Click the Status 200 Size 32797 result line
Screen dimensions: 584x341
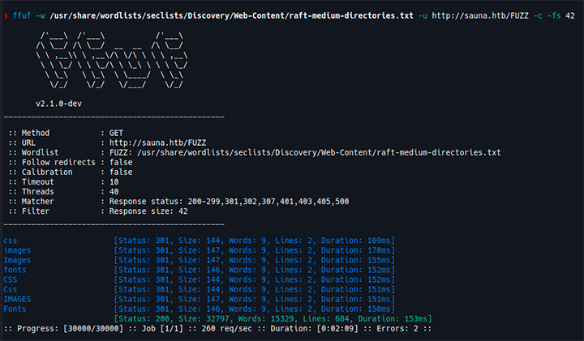273,318
